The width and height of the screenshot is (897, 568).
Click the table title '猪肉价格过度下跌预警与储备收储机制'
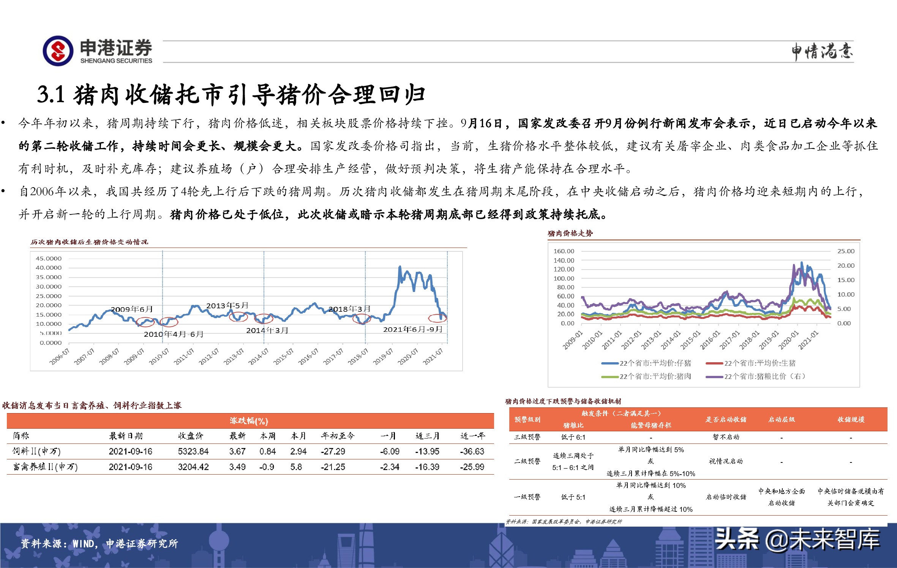563,401
